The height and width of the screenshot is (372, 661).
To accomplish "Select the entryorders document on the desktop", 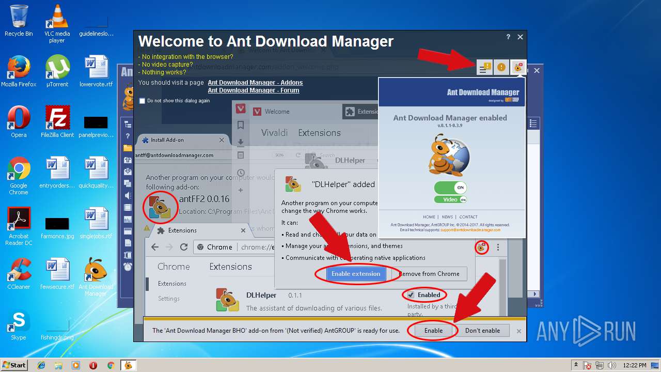I will pyautogui.click(x=57, y=172).
